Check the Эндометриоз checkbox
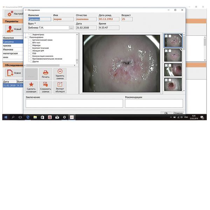This screenshot has height=210, width=210. 31,35
